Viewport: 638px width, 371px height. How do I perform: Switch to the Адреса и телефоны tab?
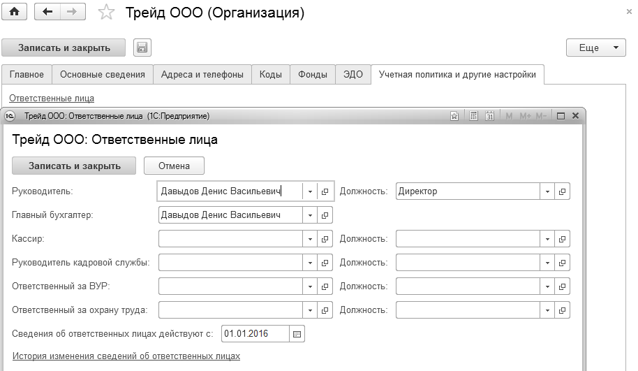(x=202, y=75)
